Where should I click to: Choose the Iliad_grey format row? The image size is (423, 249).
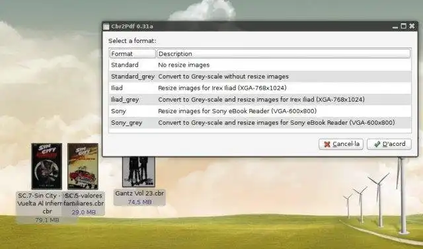[x=260, y=100]
